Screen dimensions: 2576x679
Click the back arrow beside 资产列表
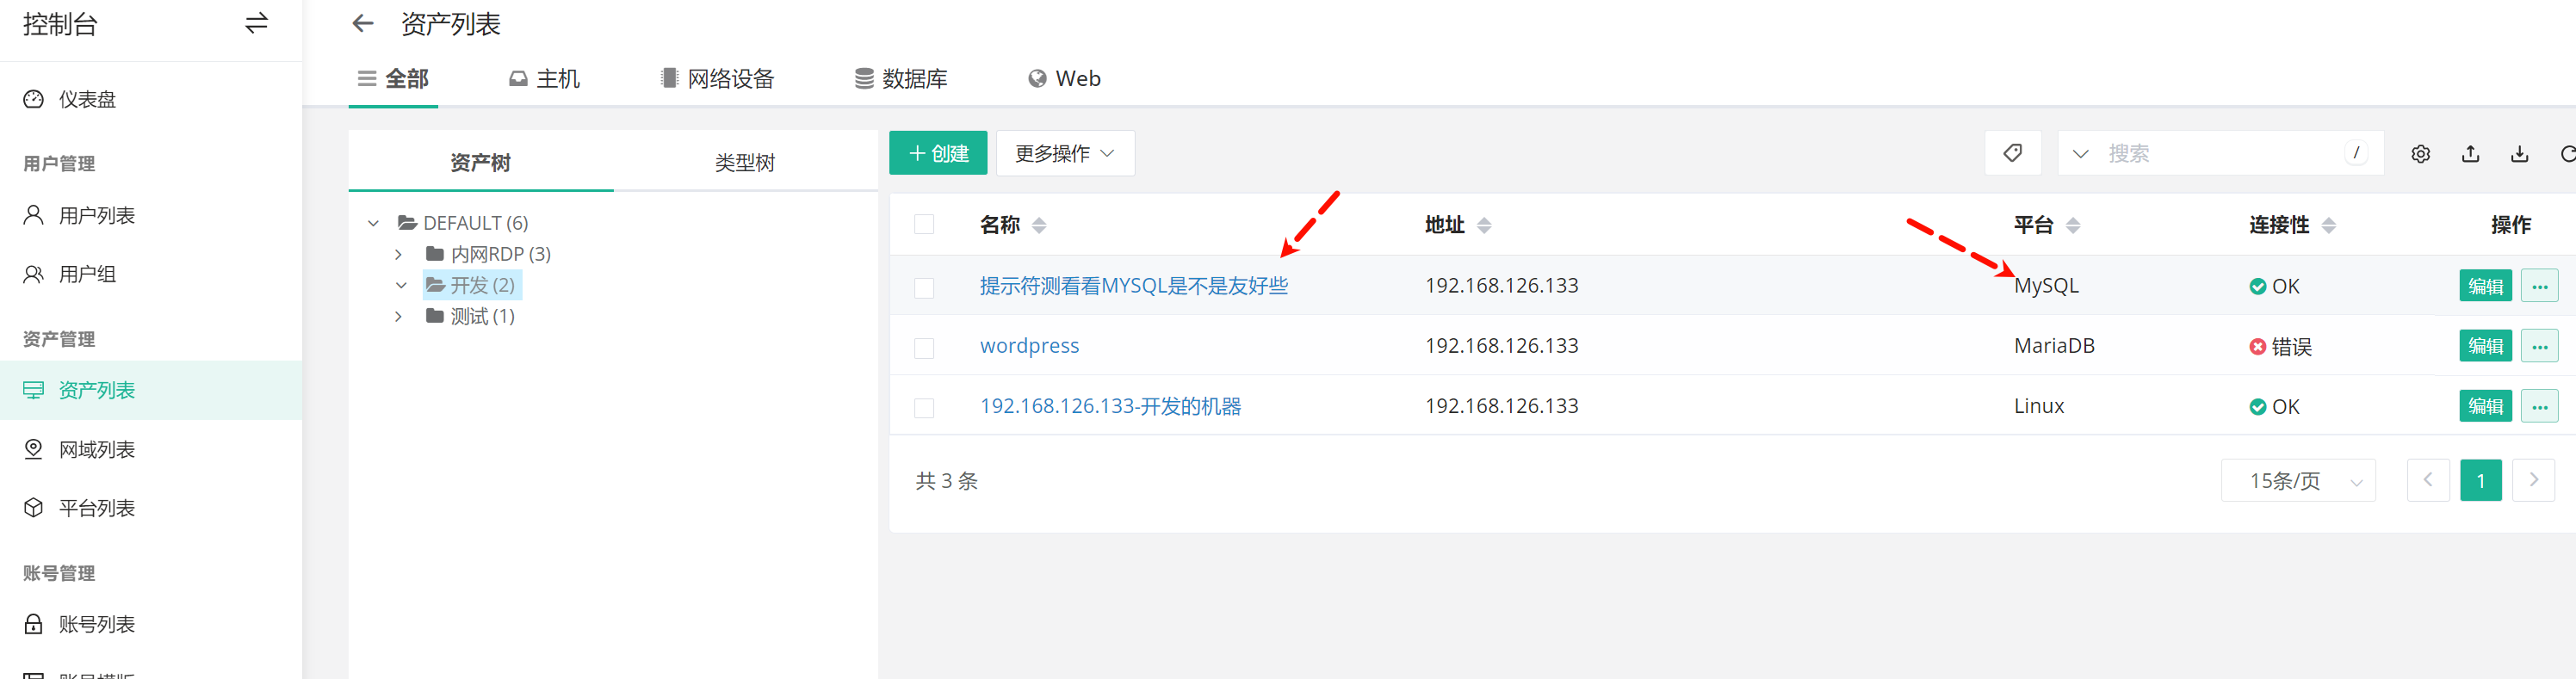363,23
